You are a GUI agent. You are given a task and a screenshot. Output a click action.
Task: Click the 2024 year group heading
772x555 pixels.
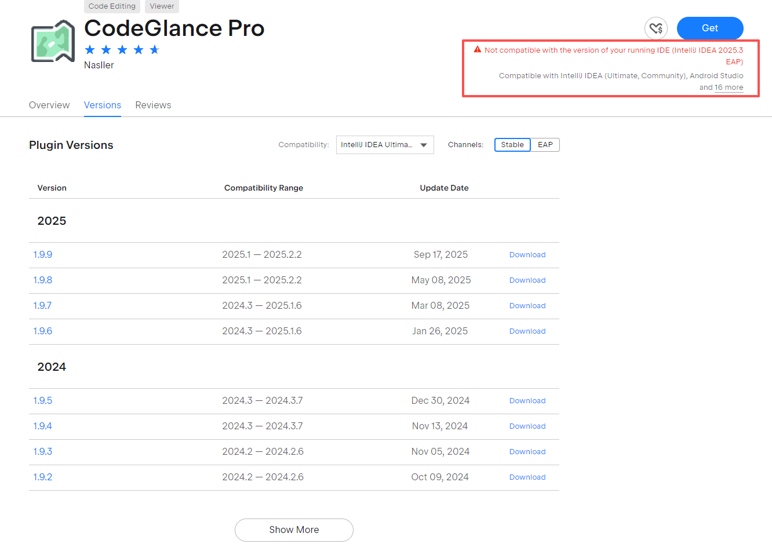tap(52, 367)
